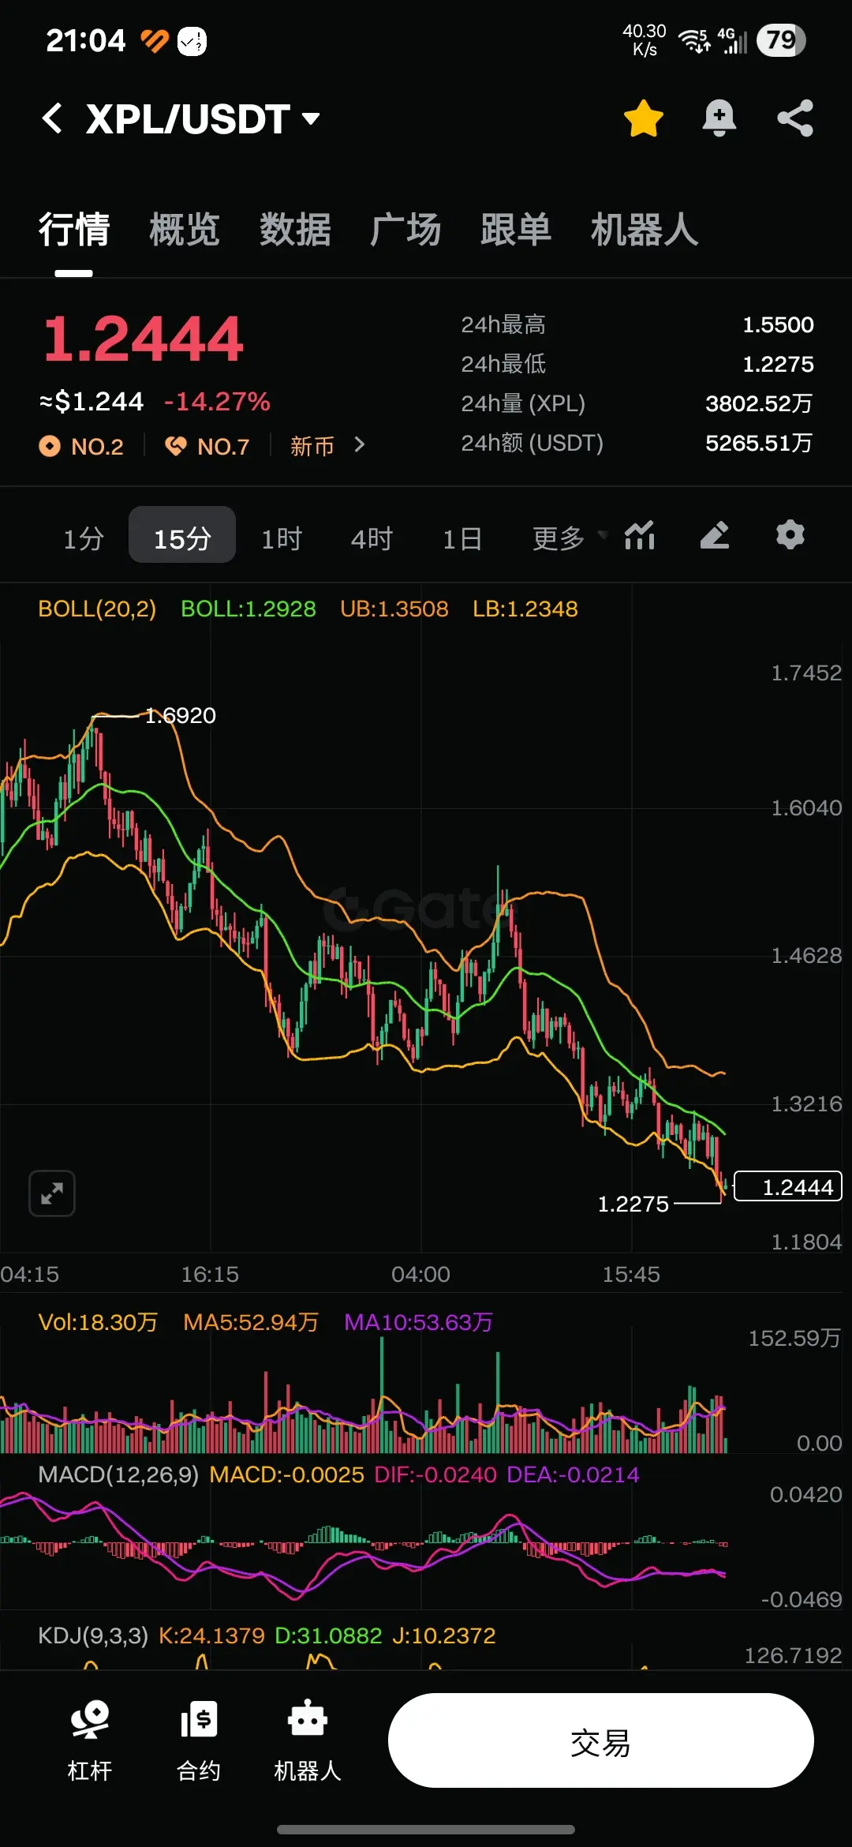852x1847 pixels.
Task: Tap the K:24.1379 KDJ value
Action: (x=211, y=1635)
